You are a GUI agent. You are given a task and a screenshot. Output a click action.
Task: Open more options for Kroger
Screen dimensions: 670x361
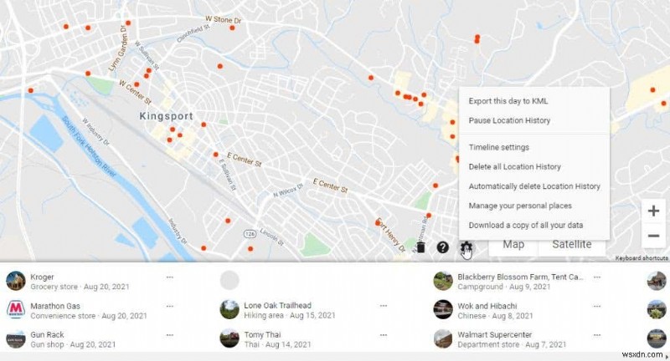coord(170,277)
